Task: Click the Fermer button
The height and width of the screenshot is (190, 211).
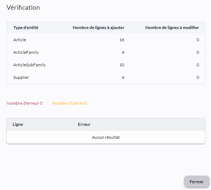Action: tap(197, 182)
